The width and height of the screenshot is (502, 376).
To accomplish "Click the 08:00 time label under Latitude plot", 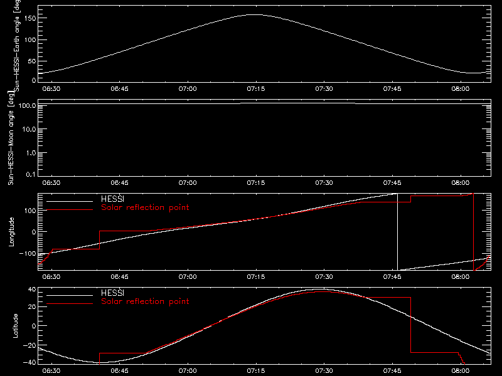I will [x=461, y=370].
